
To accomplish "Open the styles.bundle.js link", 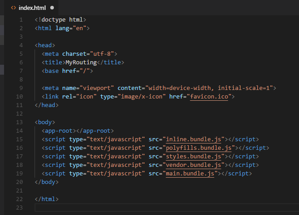I will (x=194, y=157).
